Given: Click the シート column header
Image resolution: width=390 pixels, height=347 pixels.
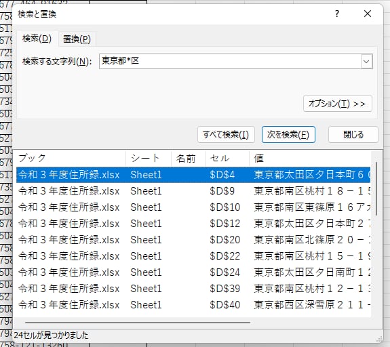Looking at the screenshot, I should [x=149, y=158].
